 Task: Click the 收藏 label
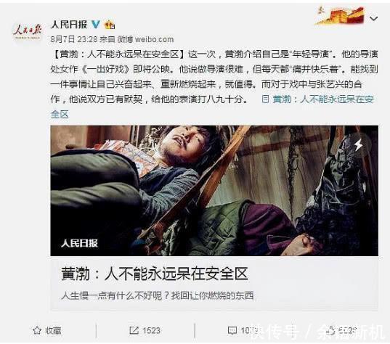53,331
